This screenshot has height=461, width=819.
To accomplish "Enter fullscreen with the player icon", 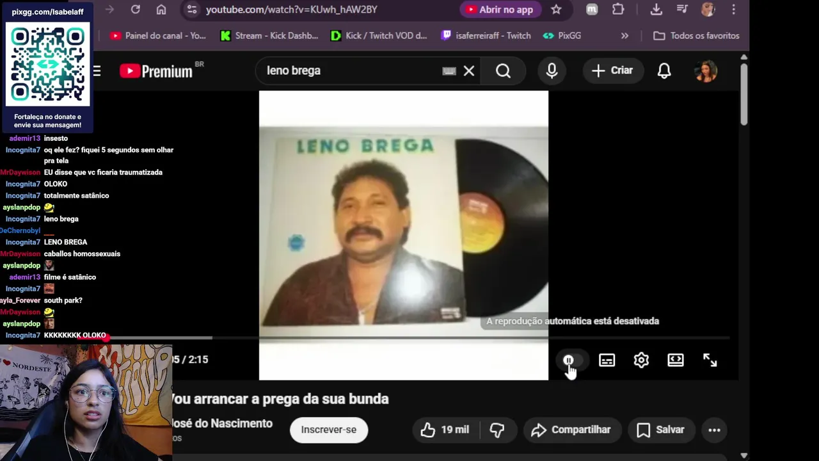I will click(710, 360).
